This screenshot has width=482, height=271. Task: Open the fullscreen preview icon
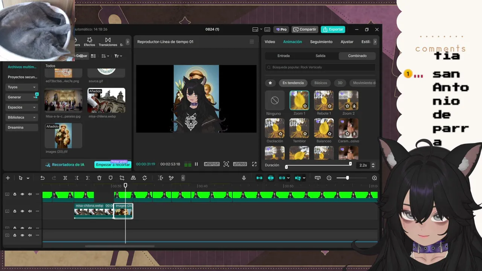(254, 164)
